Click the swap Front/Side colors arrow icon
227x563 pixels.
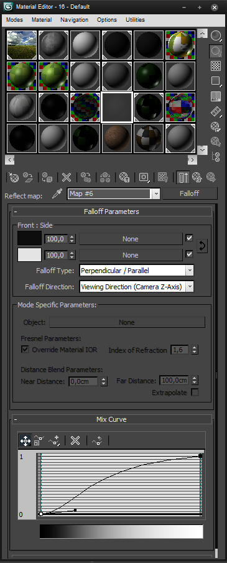pos(202,246)
